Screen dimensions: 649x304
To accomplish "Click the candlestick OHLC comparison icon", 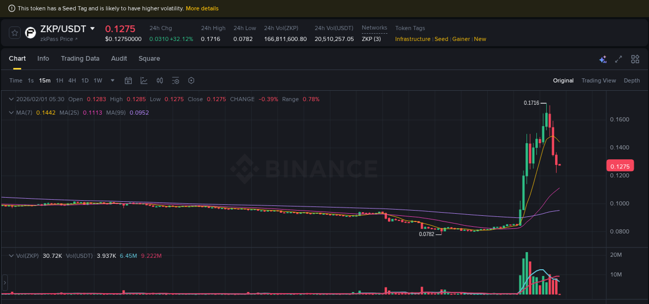I will [159, 80].
